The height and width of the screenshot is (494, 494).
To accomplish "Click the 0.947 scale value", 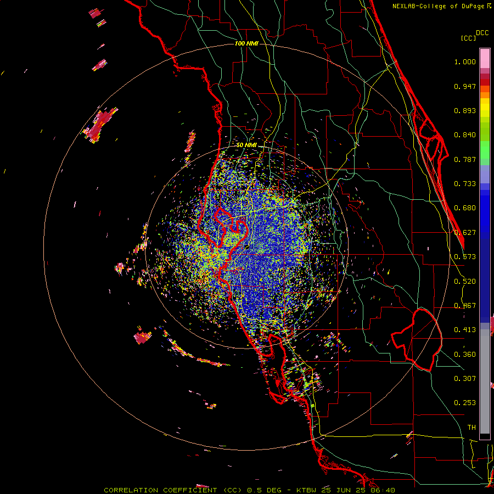I will point(465,86).
